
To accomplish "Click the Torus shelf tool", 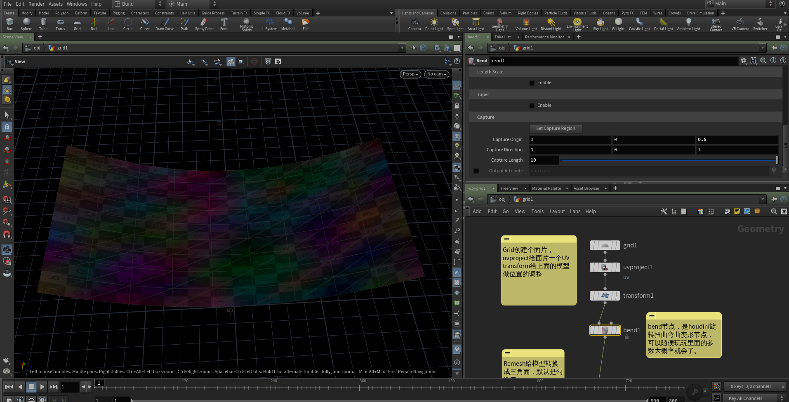I will click(60, 23).
